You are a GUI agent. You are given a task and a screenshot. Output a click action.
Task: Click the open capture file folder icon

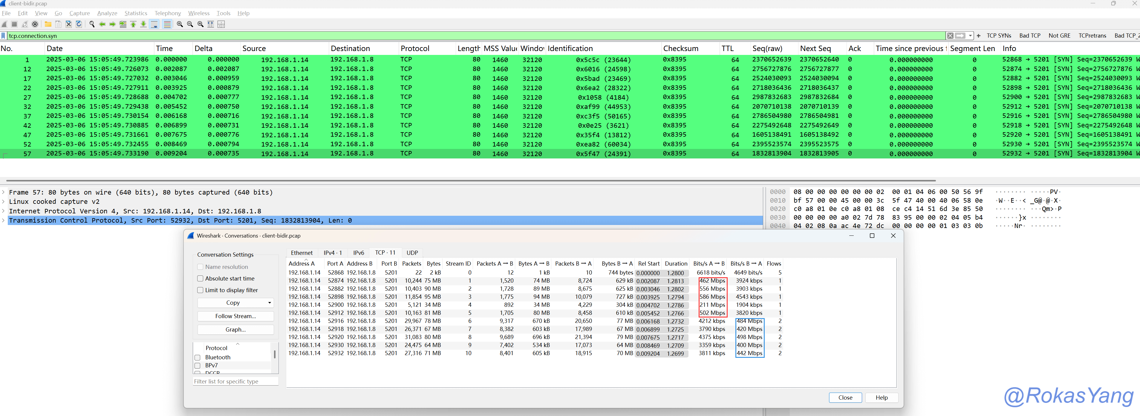coord(48,24)
